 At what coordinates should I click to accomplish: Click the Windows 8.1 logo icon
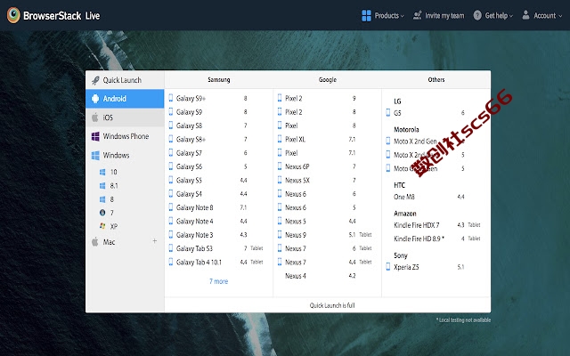[x=102, y=186]
